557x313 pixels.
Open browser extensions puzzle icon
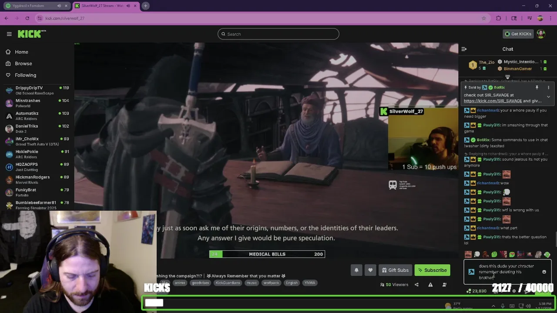coord(499,18)
